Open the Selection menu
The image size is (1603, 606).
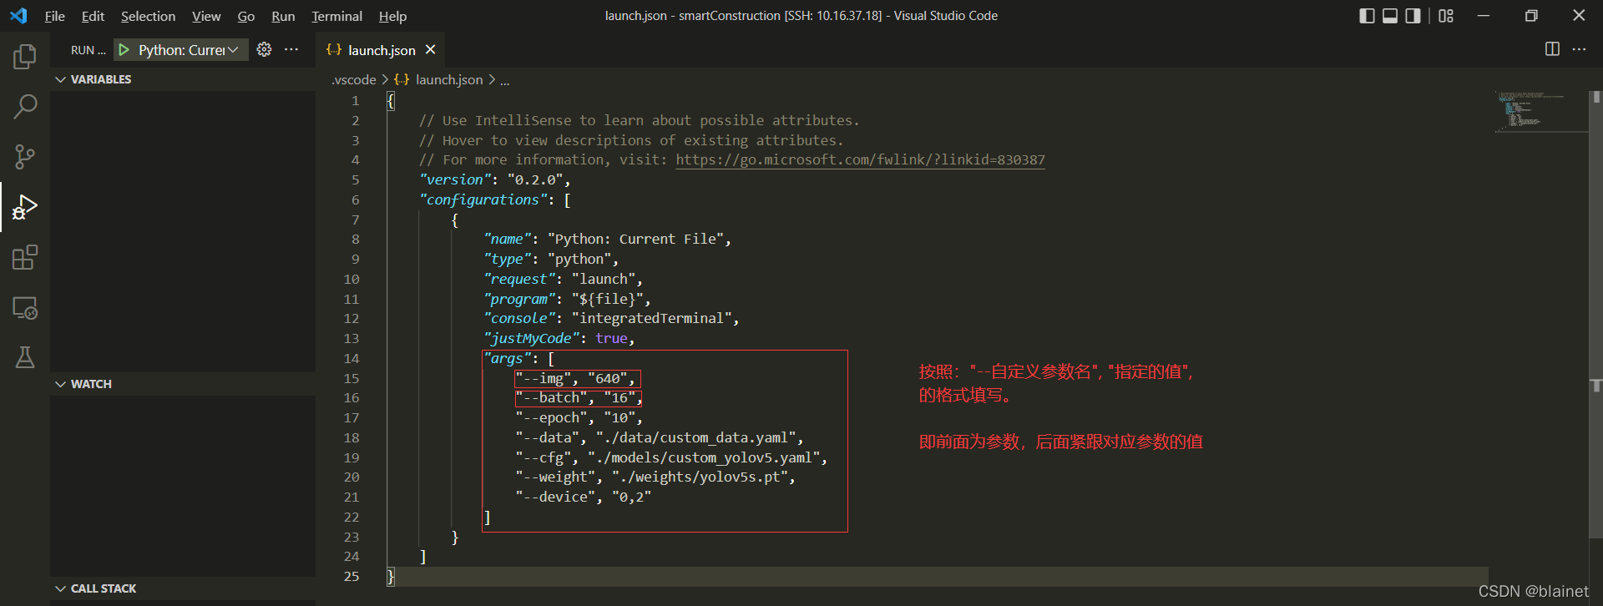[x=148, y=16]
